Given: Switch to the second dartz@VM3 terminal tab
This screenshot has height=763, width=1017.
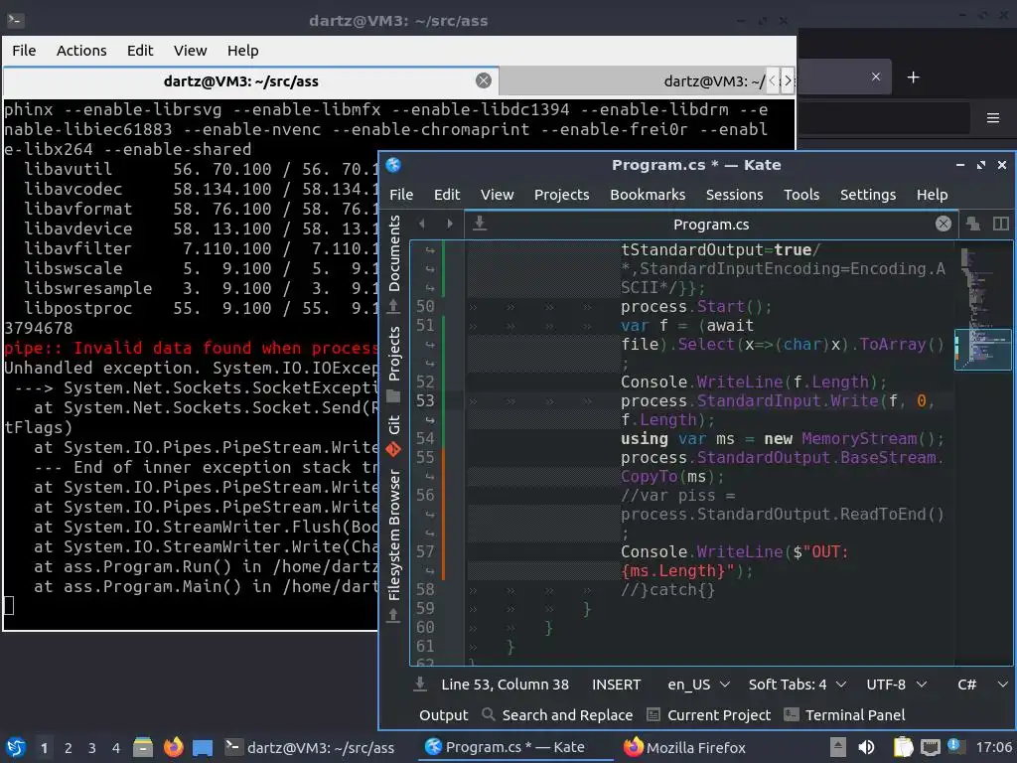Looking at the screenshot, I should [x=713, y=81].
